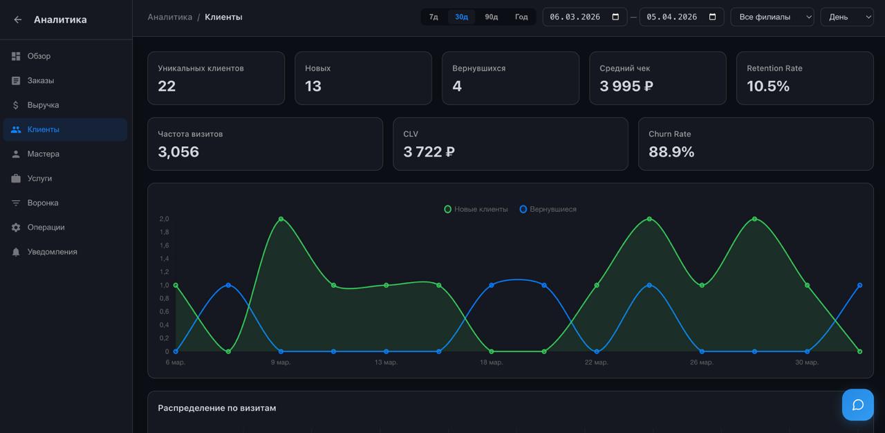The image size is (885, 433).
Task: Switch period to 7д
Action: (x=434, y=17)
